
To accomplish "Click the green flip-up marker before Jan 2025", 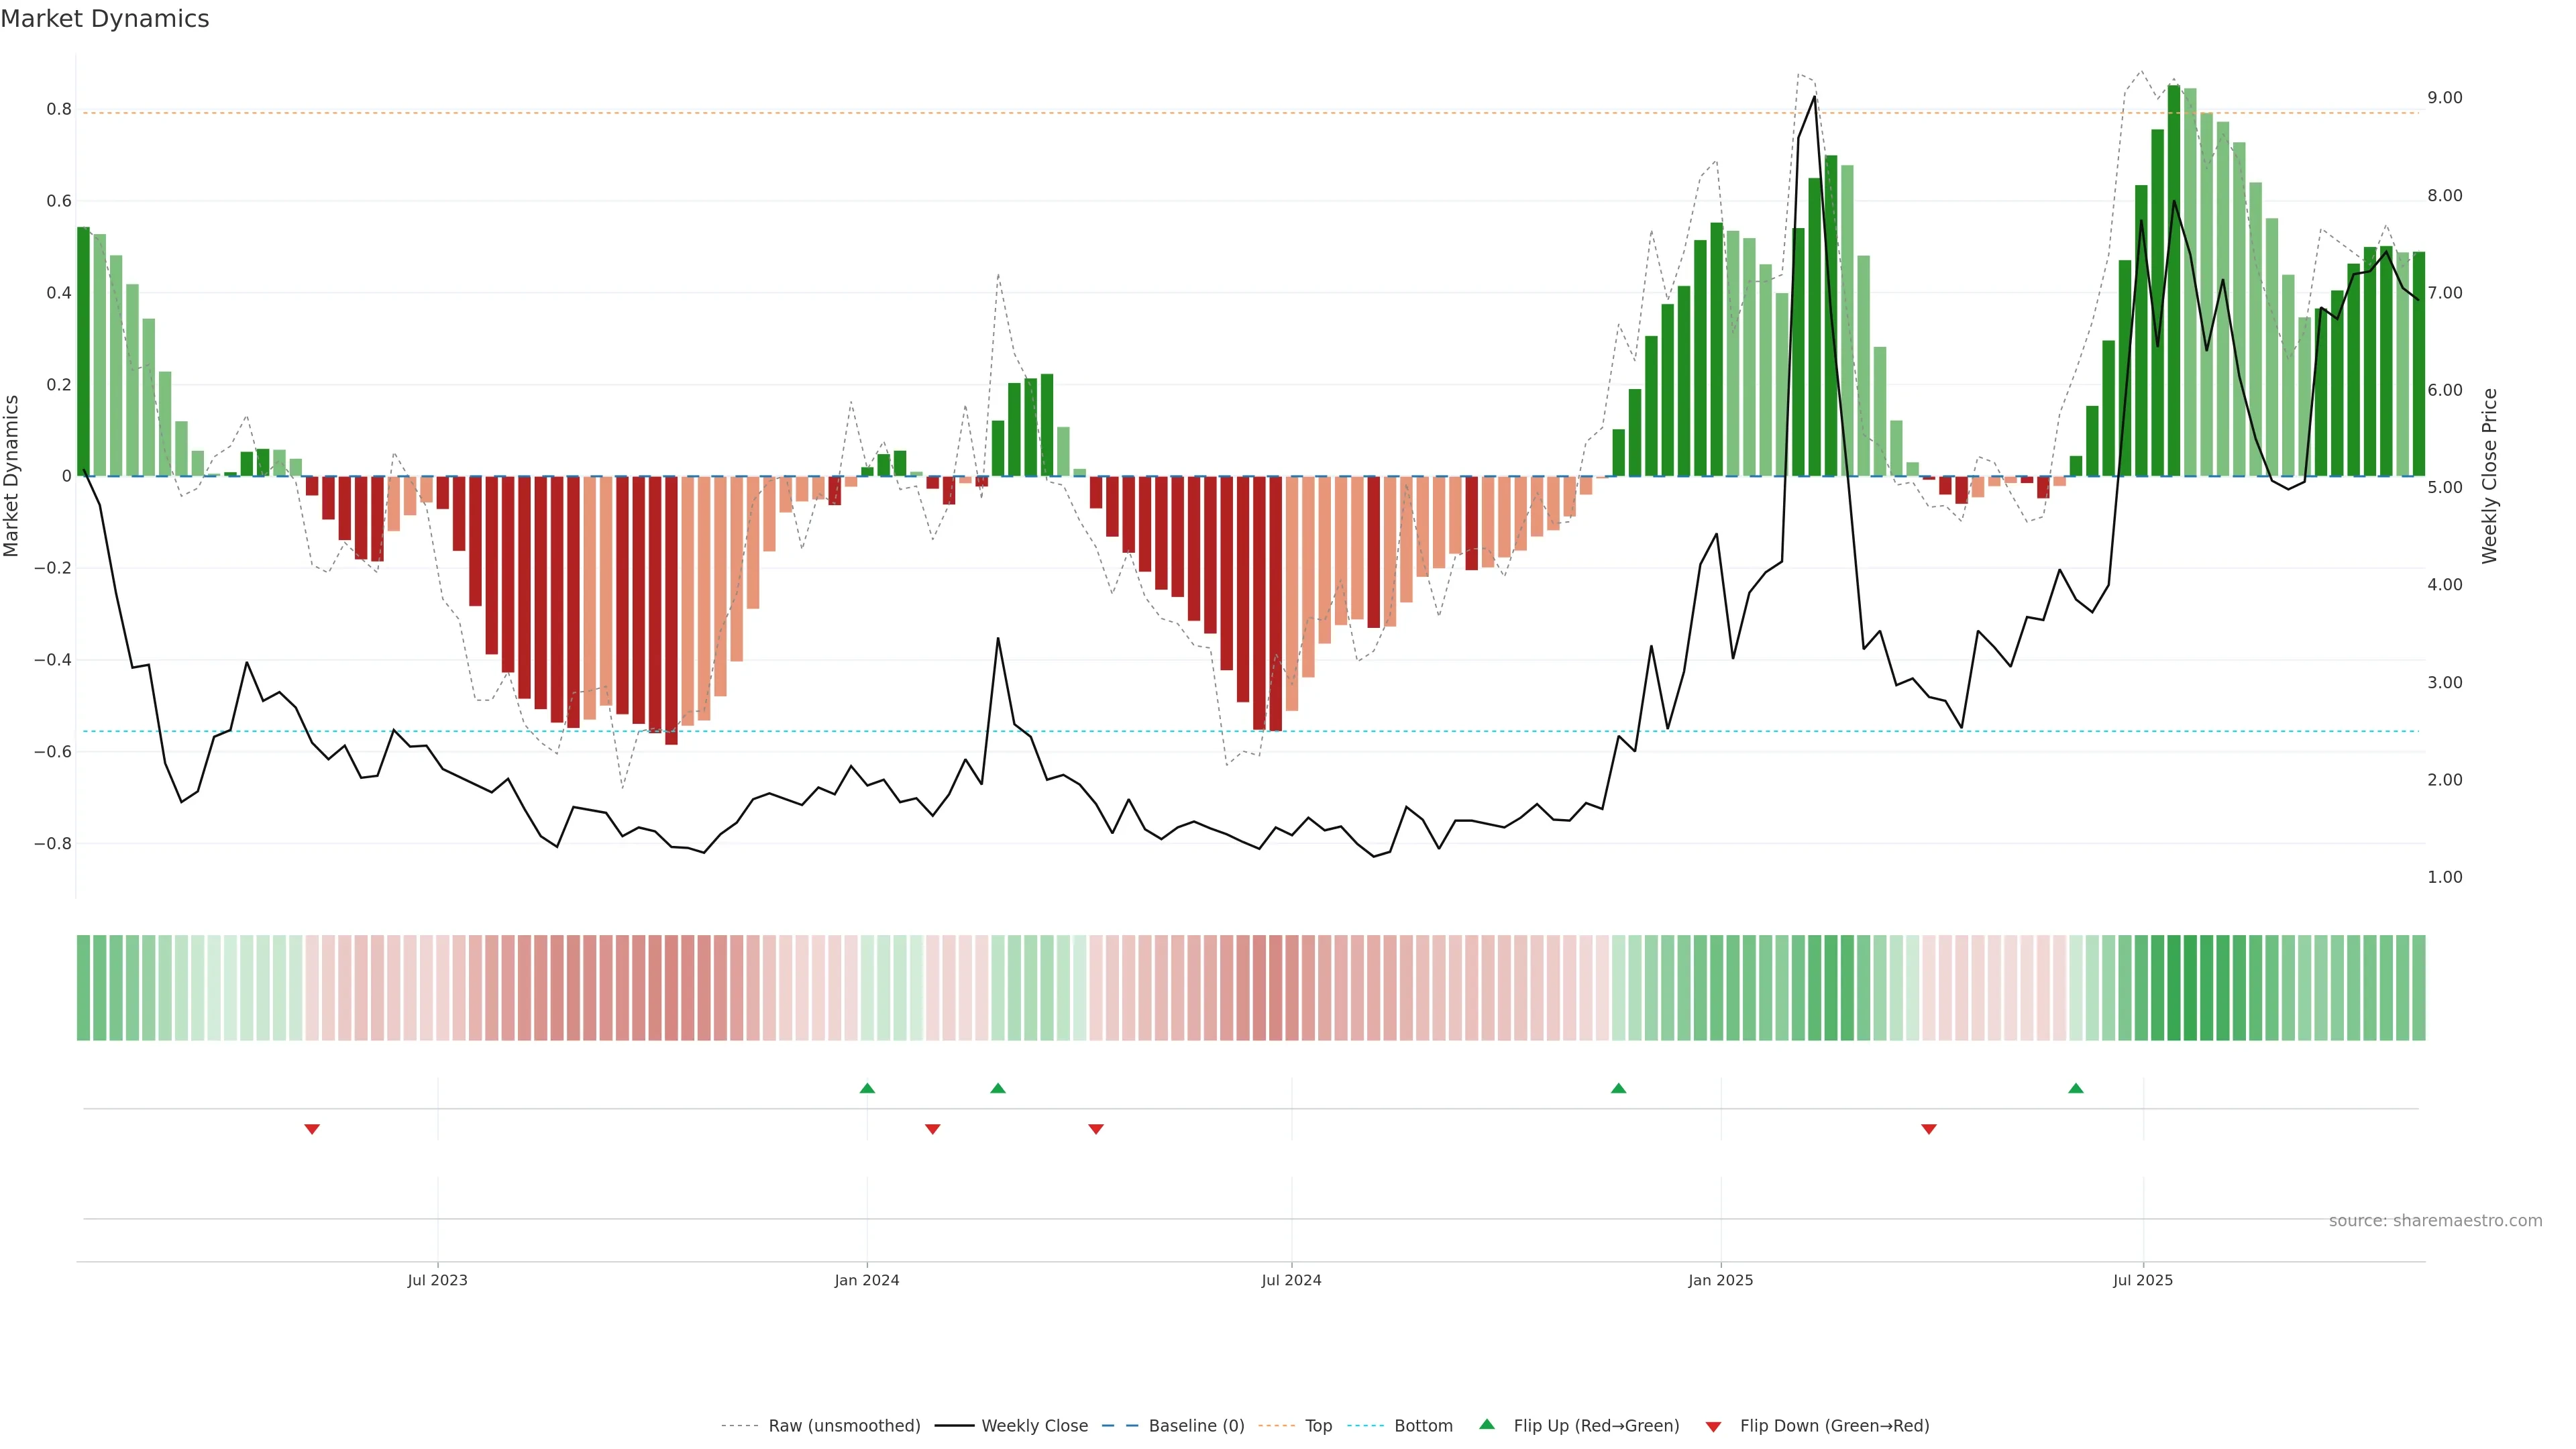I will 1619,1088.
